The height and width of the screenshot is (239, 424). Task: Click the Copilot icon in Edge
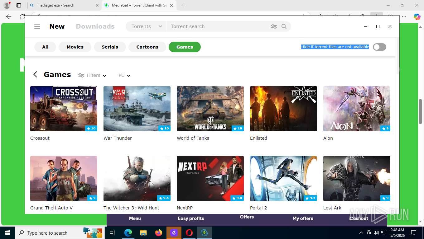(x=417, y=17)
